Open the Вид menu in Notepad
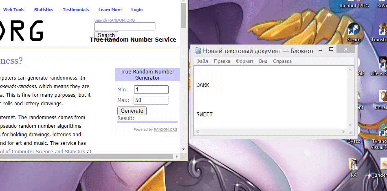This screenshot has width=387, height=191. [x=263, y=61]
